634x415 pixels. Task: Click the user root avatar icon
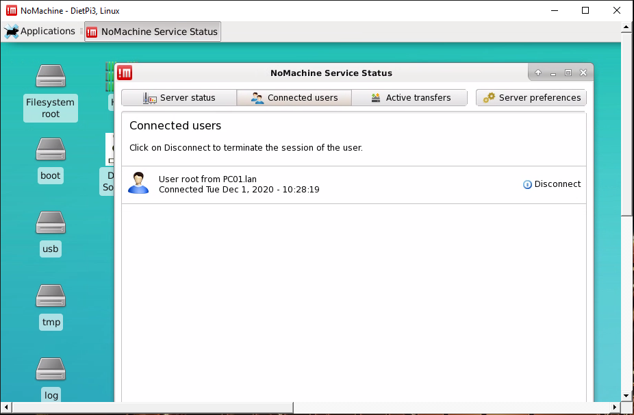tap(138, 183)
